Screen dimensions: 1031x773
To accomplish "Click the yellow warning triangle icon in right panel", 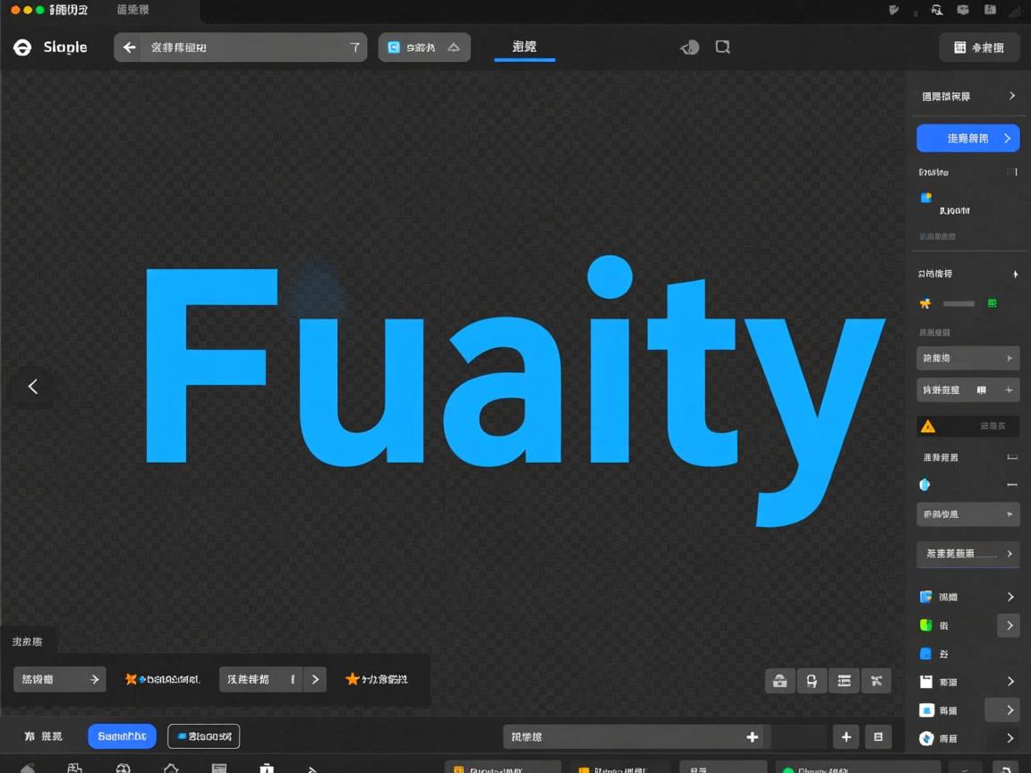I will click(928, 427).
